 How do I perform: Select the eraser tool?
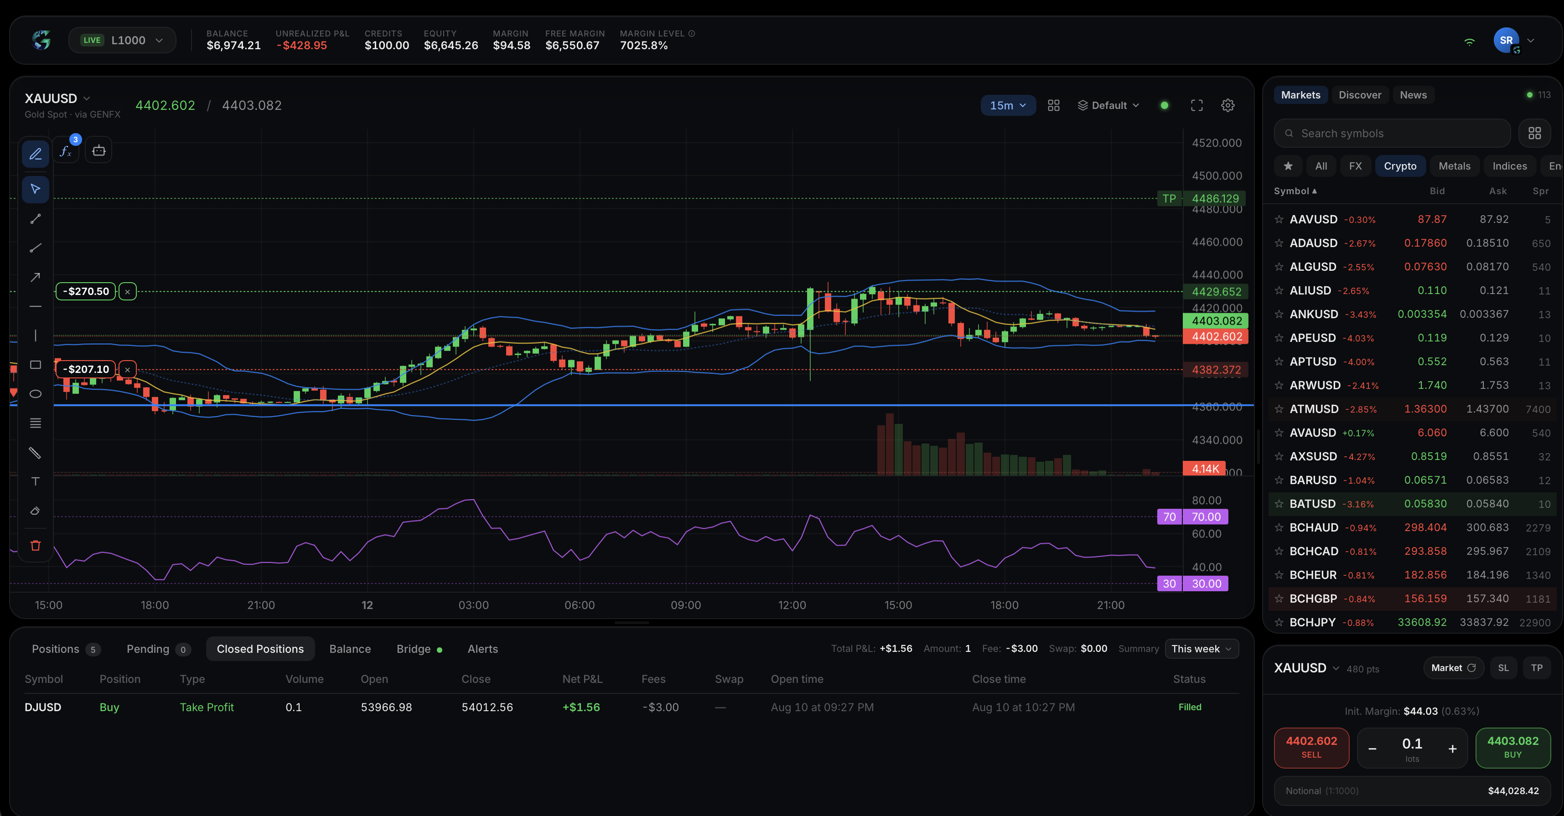tap(35, 511)
